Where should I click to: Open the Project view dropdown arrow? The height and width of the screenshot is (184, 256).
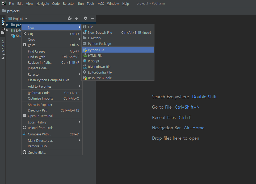pyautogui.click(x=26, y=19)
